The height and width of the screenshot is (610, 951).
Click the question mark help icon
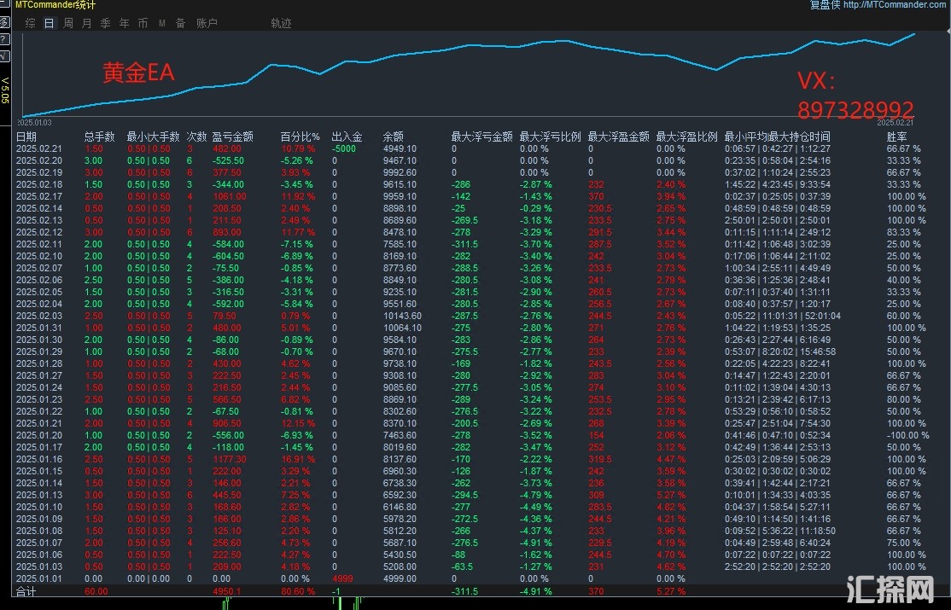[4, 39]
